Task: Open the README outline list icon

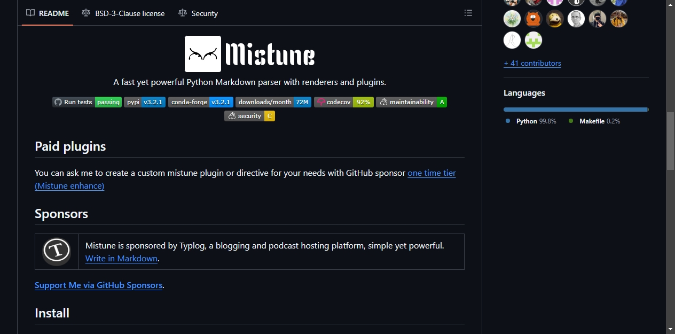Action: [x=468, y=13]
